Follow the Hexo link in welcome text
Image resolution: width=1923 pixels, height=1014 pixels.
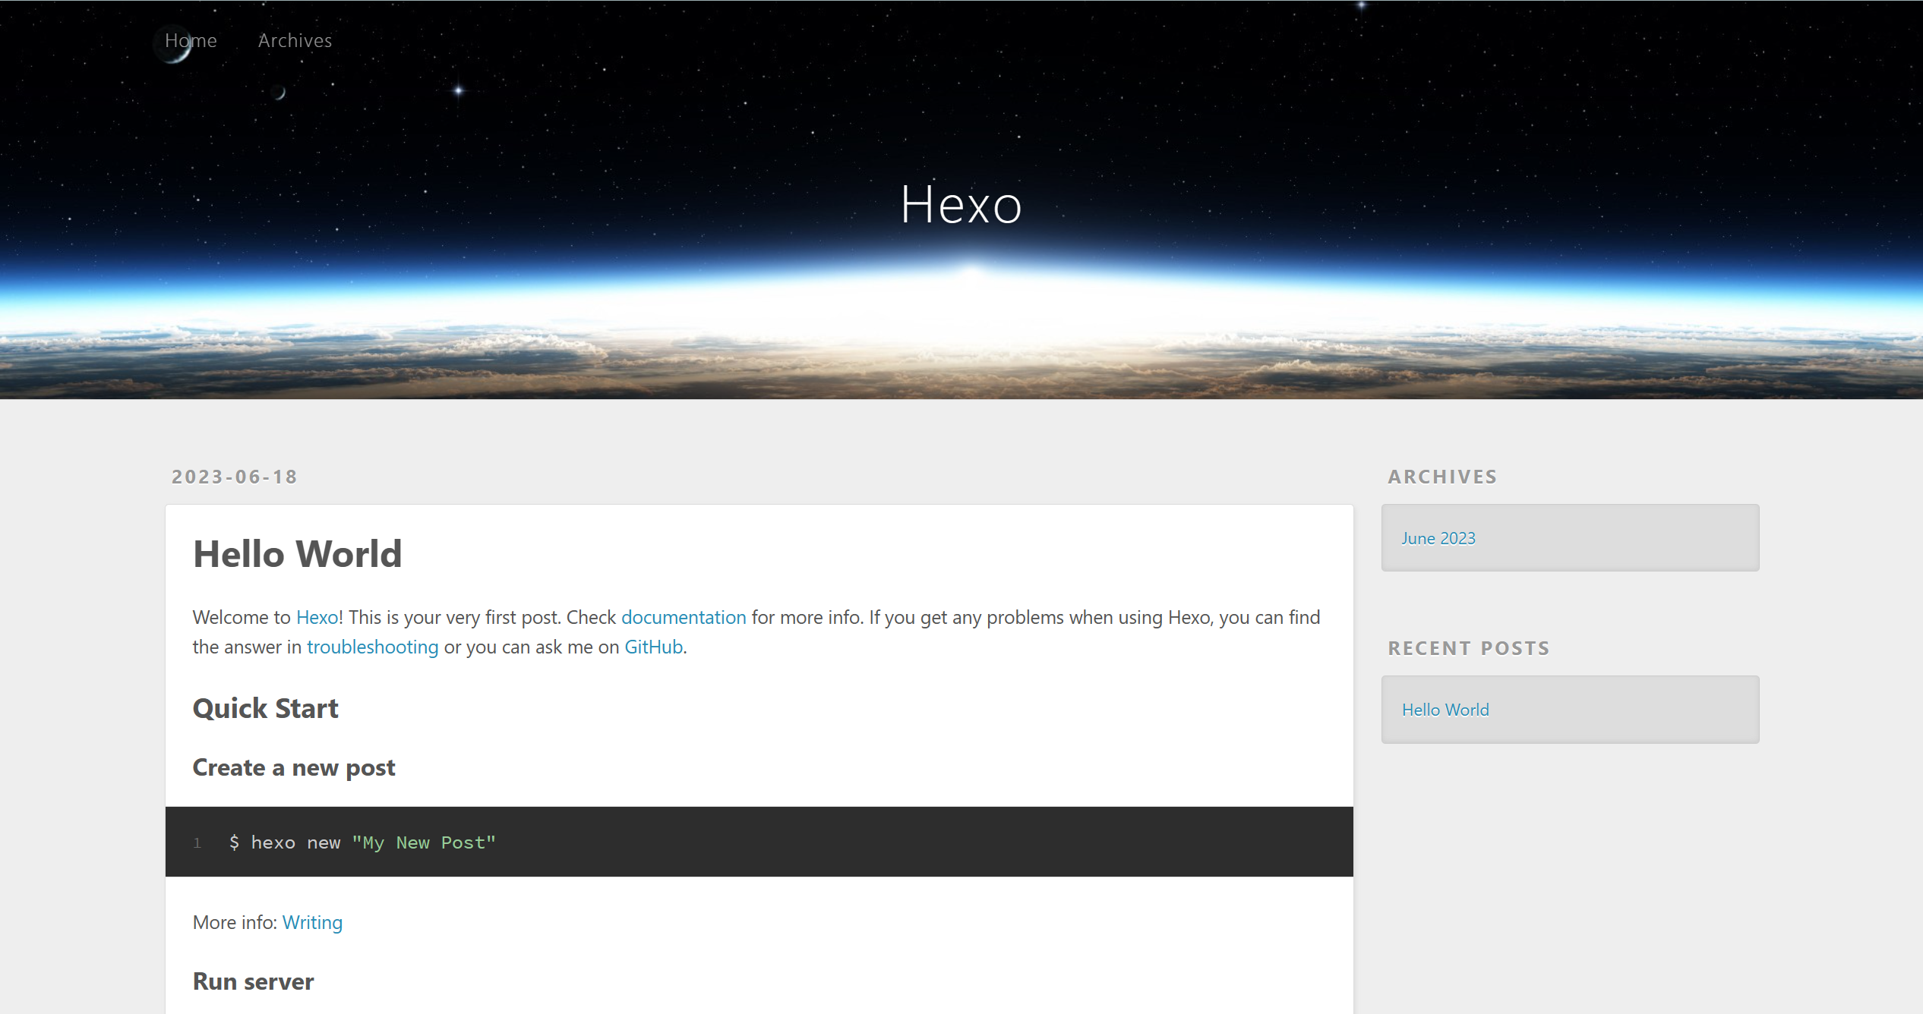click(317, 617)
